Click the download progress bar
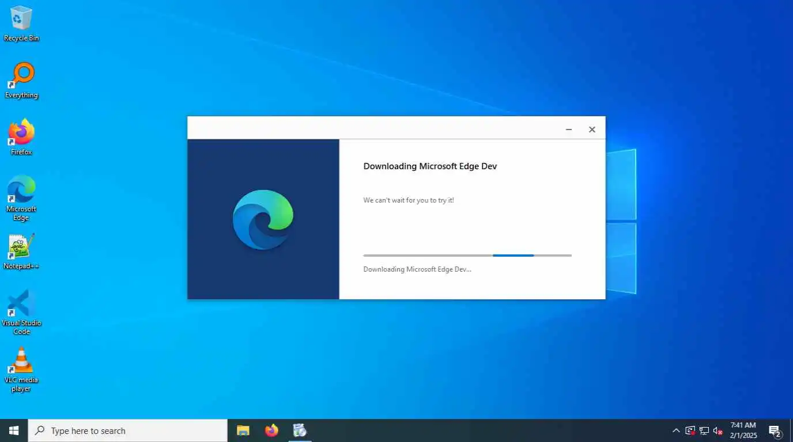Screen dimensions: 793x442 click(467, 255)
